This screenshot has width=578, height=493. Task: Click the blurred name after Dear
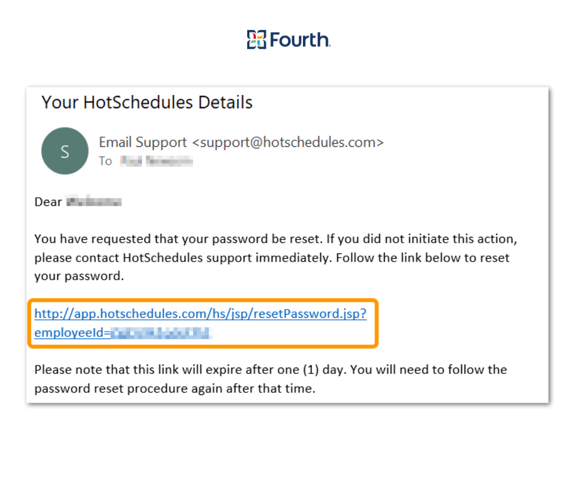(94, 202)
